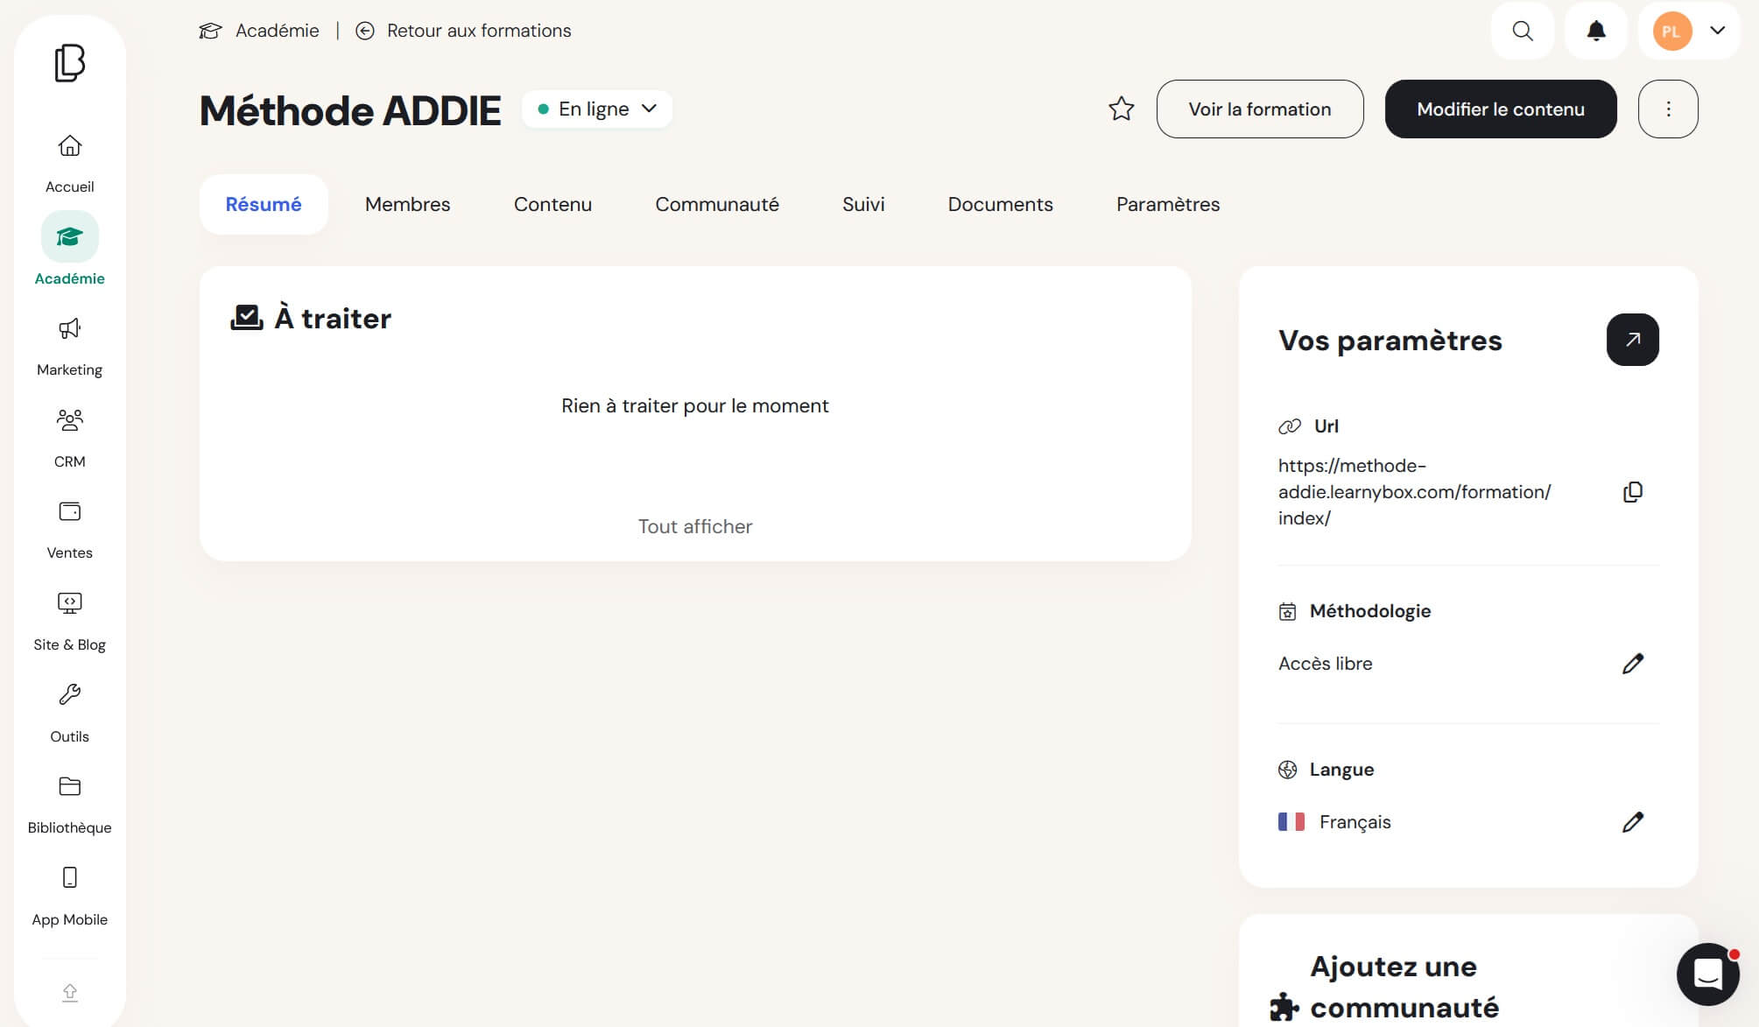This screenshot has height=1027, width=1759.
Task: Click the Langue label
Action: (x=1341, y=770)
